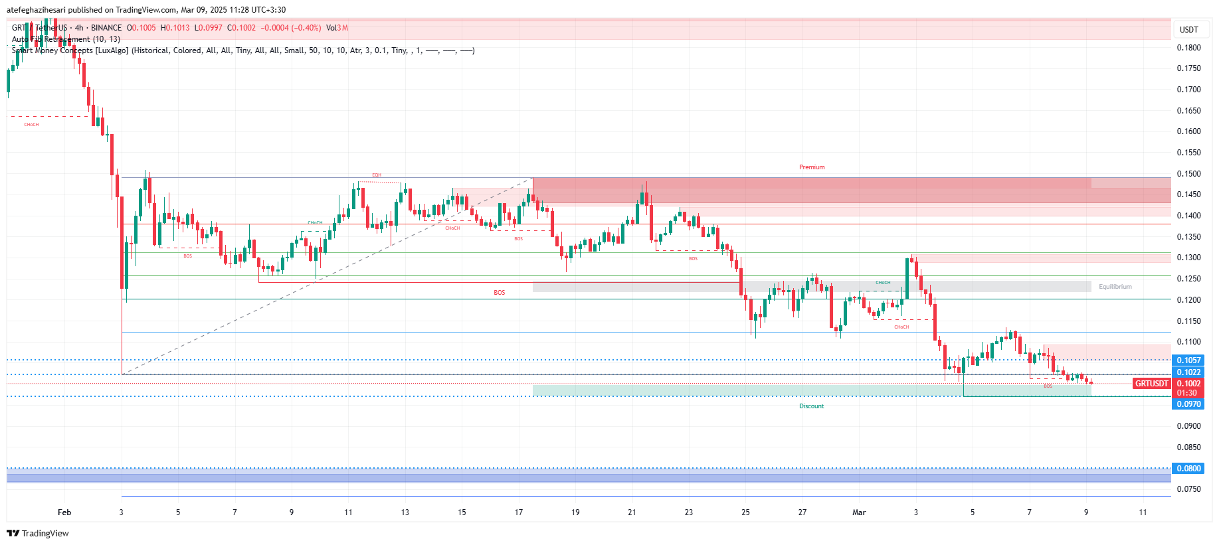Click the 0.1350 price axis label

point(1189,237)
